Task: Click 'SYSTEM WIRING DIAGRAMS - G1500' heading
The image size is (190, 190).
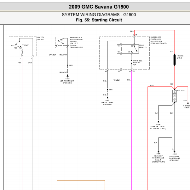Action: click(99, 15)
